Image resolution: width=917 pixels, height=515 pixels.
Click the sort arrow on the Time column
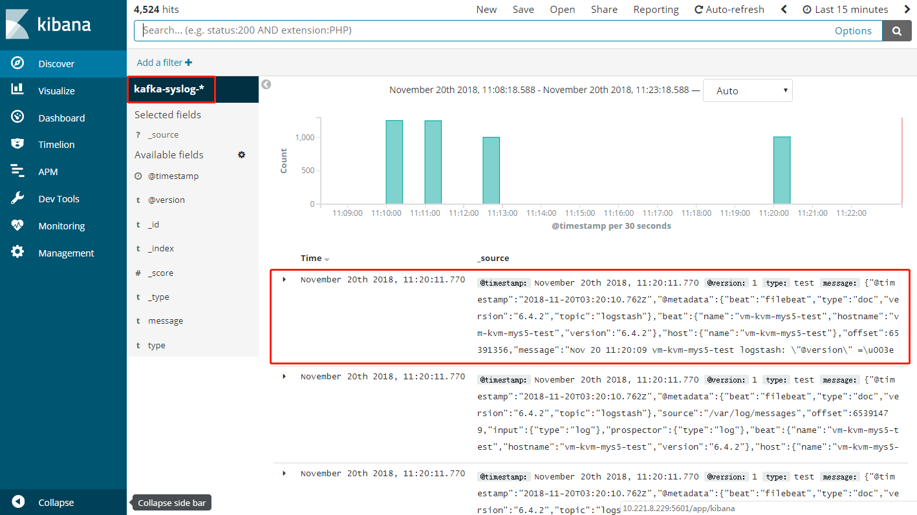tap(327, 259)
